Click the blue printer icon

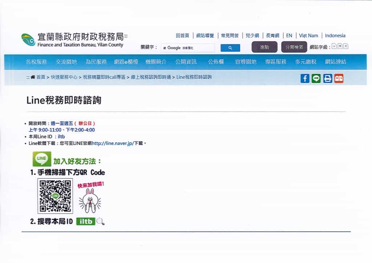coord(328,78)
